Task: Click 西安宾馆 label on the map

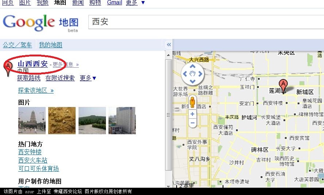Action: tap(299, 138)
